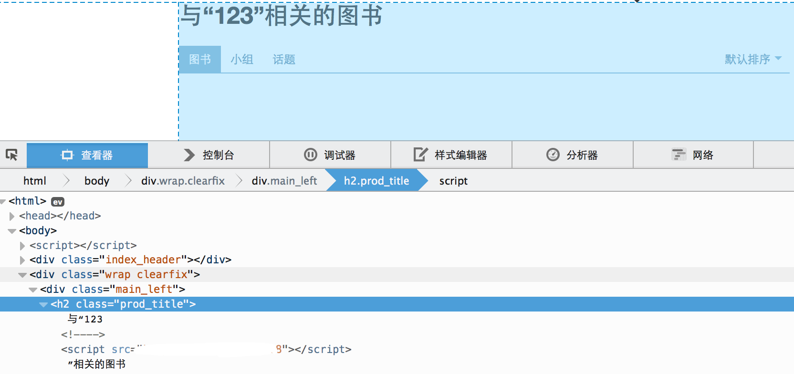Collapse the body node triangle

(12, 231)
